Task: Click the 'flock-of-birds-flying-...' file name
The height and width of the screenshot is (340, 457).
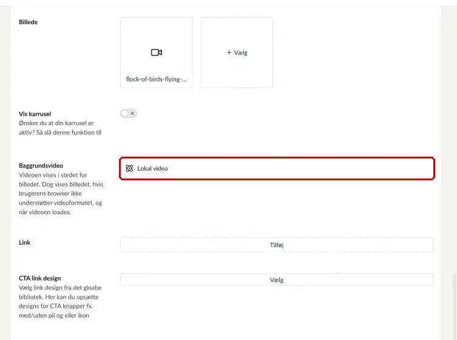Action: [x=157, y=79]
